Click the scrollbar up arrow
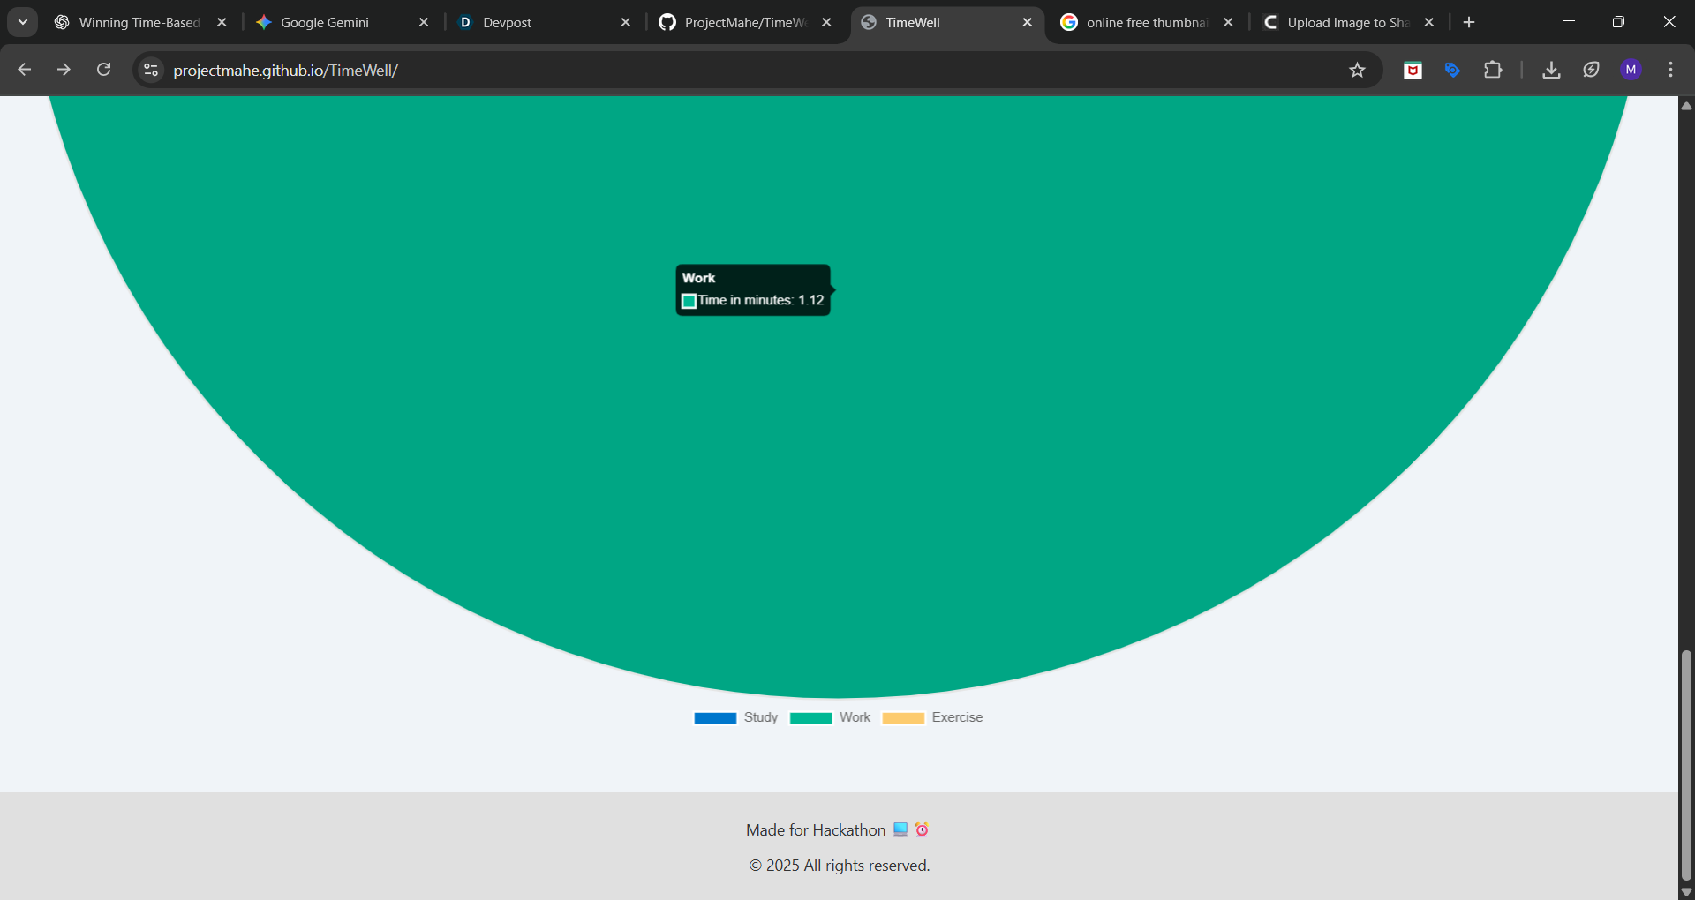1695x900 pixels. 1686,106
